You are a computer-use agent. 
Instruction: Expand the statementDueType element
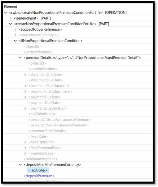tap(25, 75)
